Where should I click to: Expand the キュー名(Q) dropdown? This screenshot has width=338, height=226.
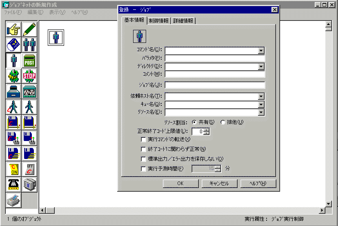261,105
